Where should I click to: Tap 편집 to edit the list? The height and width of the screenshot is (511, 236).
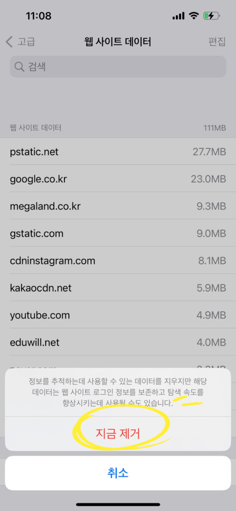pos(217,42)
